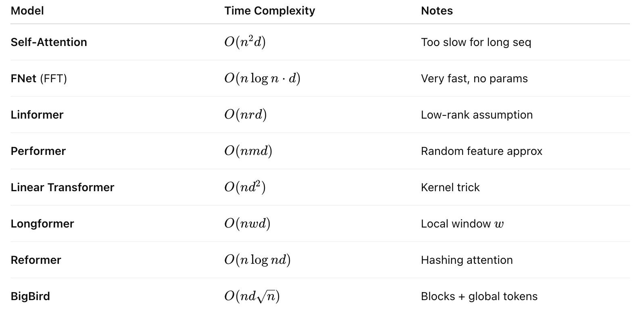This screenshot has height=309, width=642.
Task: Click the Model column header
Action: coord(27,11)
